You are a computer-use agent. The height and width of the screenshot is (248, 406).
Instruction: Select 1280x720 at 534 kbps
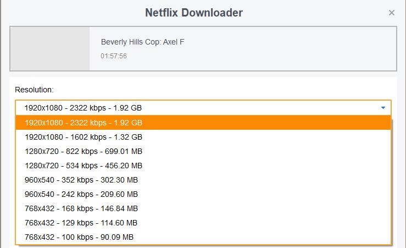(84, 166)
